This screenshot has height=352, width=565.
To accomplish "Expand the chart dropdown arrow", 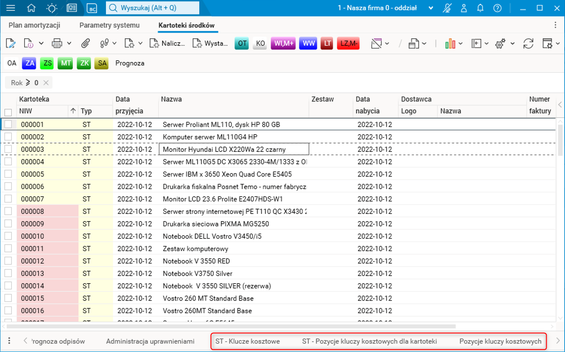I will tap(461, 43).
